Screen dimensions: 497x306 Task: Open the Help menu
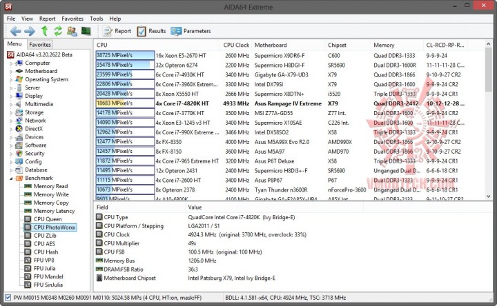(115, 19)
